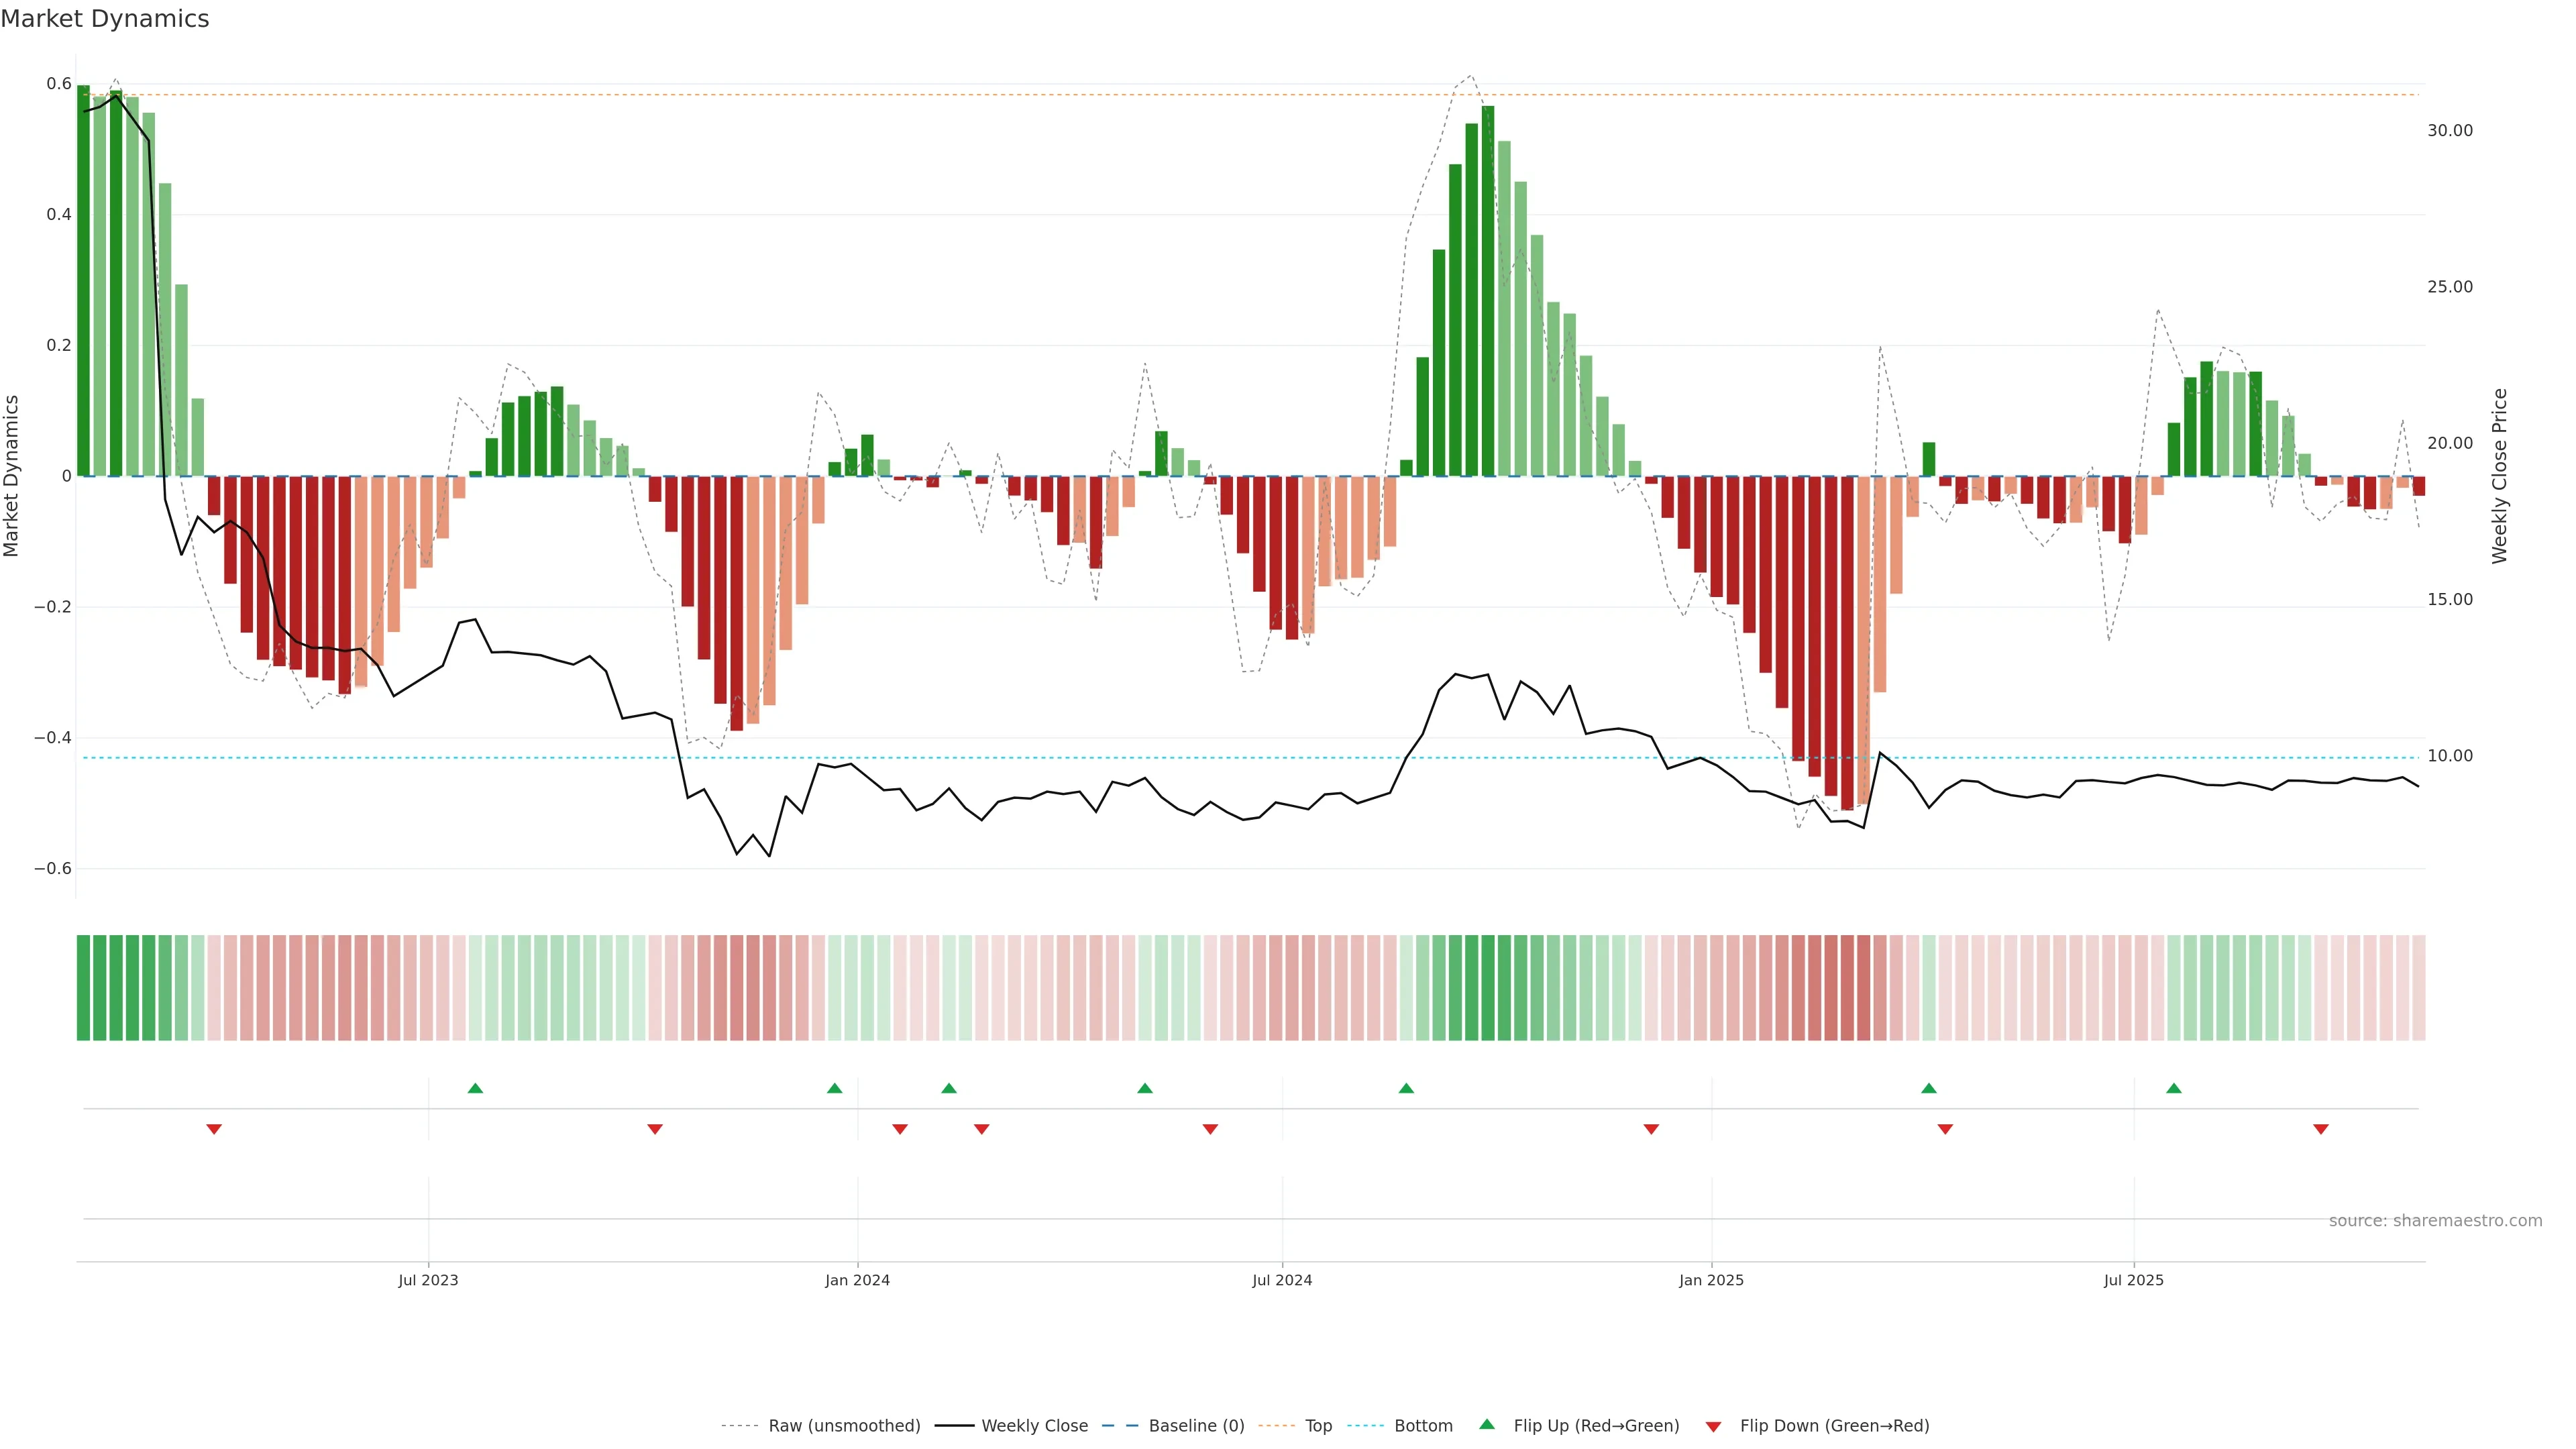
Task: Click the last red flip-down triangle marker
Action: click(2320, 1129)
